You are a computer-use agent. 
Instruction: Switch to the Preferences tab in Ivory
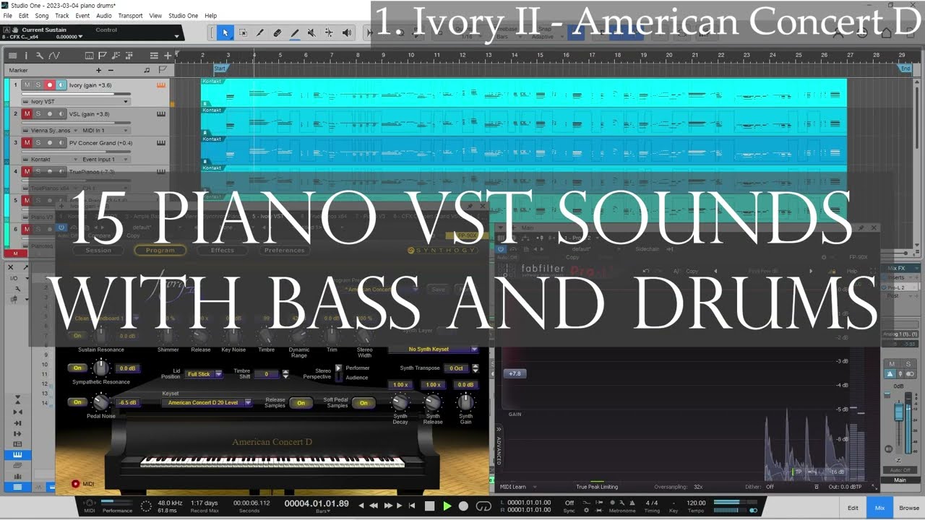point(285,251)
